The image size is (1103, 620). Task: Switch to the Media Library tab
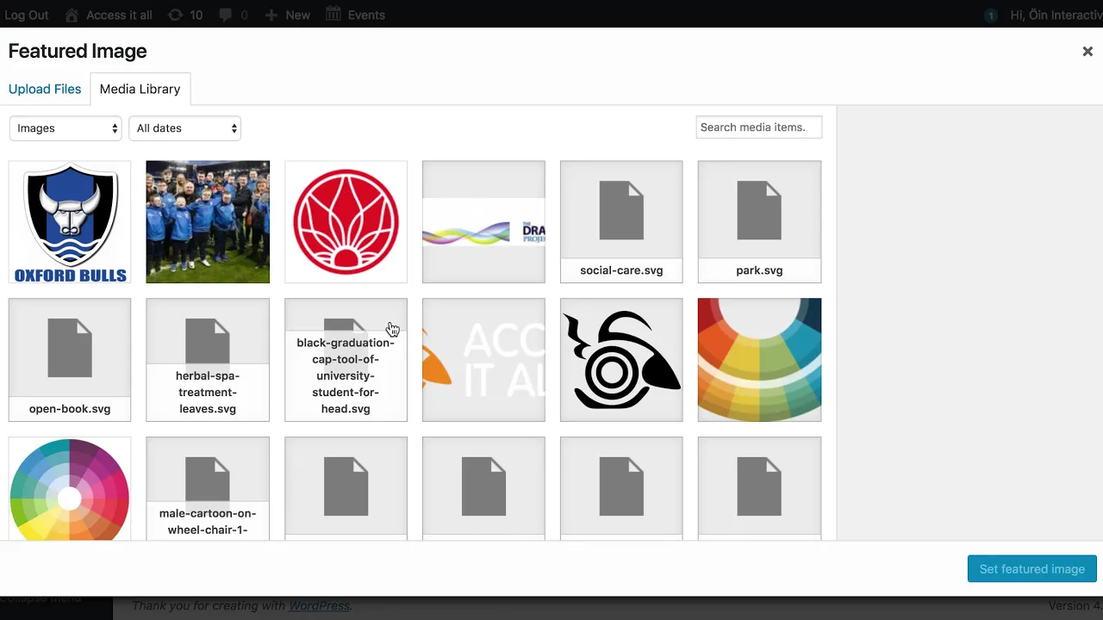140,89
